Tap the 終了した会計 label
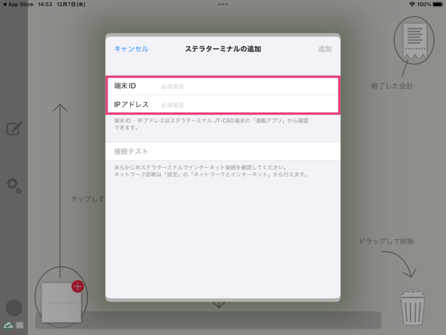 (392, 86)
